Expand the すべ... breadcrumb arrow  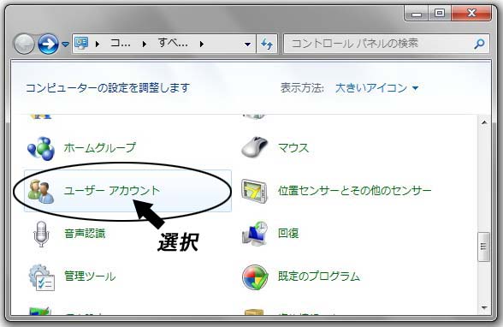[x=202, y=44]
